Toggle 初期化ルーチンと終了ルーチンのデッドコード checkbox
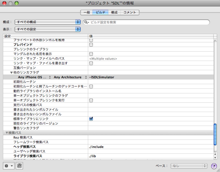This screenshot has width=220, height=172. tap(91, 86)
